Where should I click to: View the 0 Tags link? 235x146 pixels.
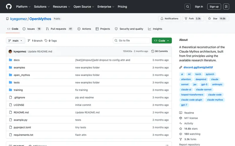51,41
